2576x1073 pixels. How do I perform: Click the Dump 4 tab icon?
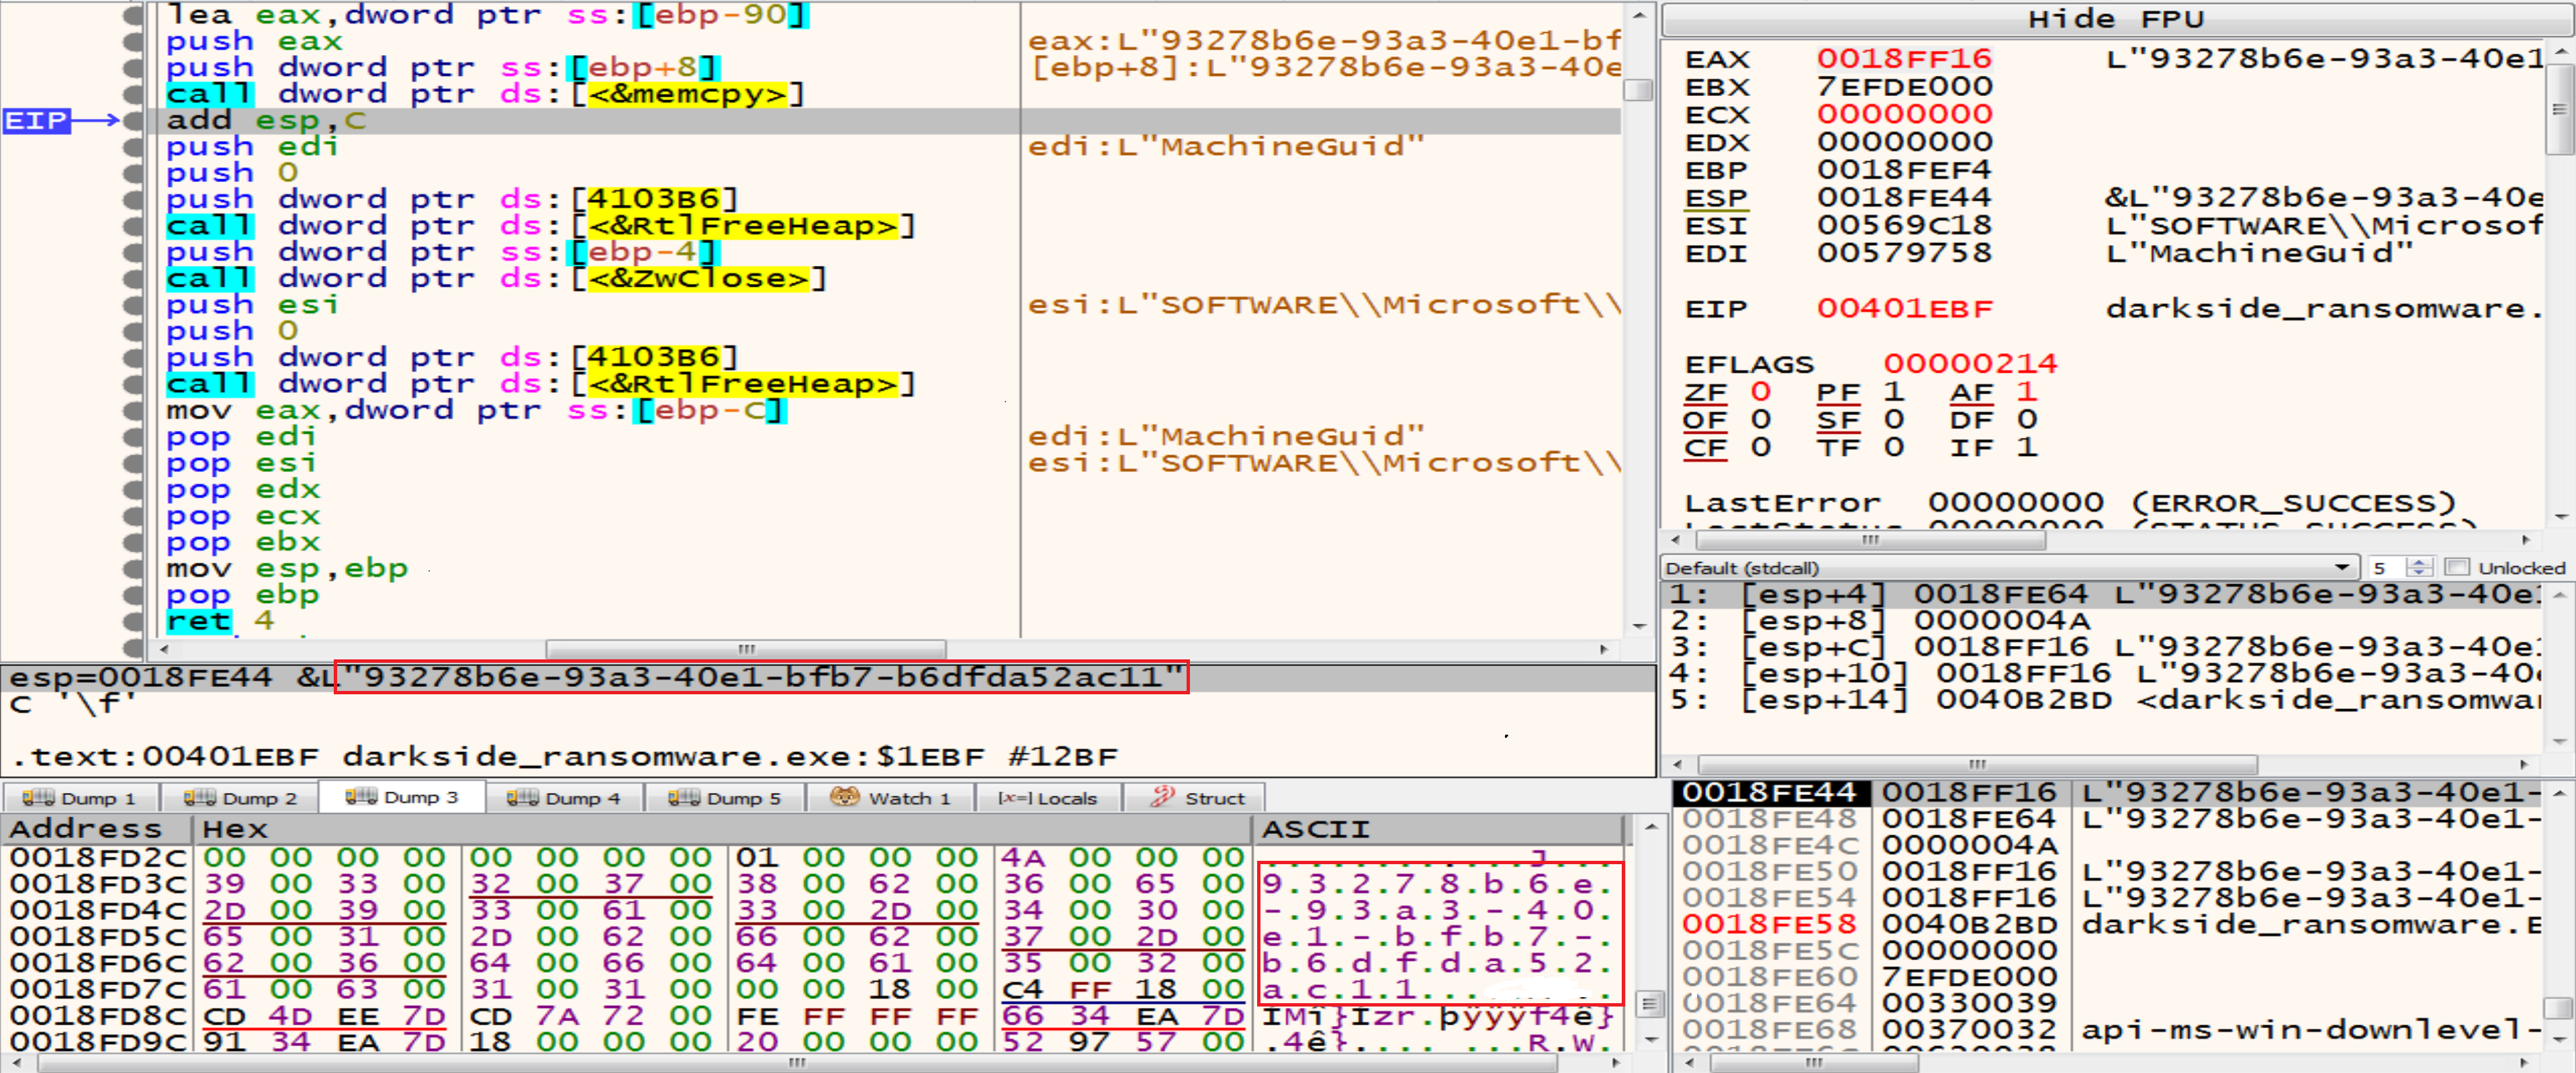coord(524,797)
